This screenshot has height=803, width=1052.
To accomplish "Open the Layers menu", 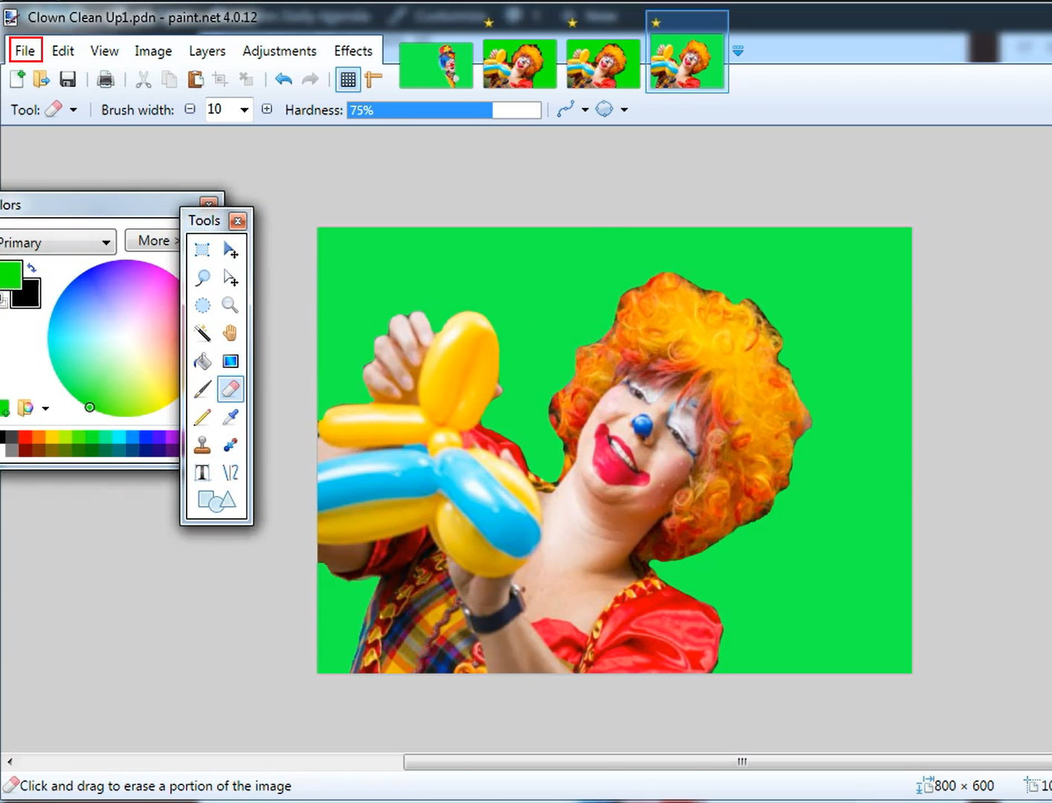I will [x=207, y=51].
